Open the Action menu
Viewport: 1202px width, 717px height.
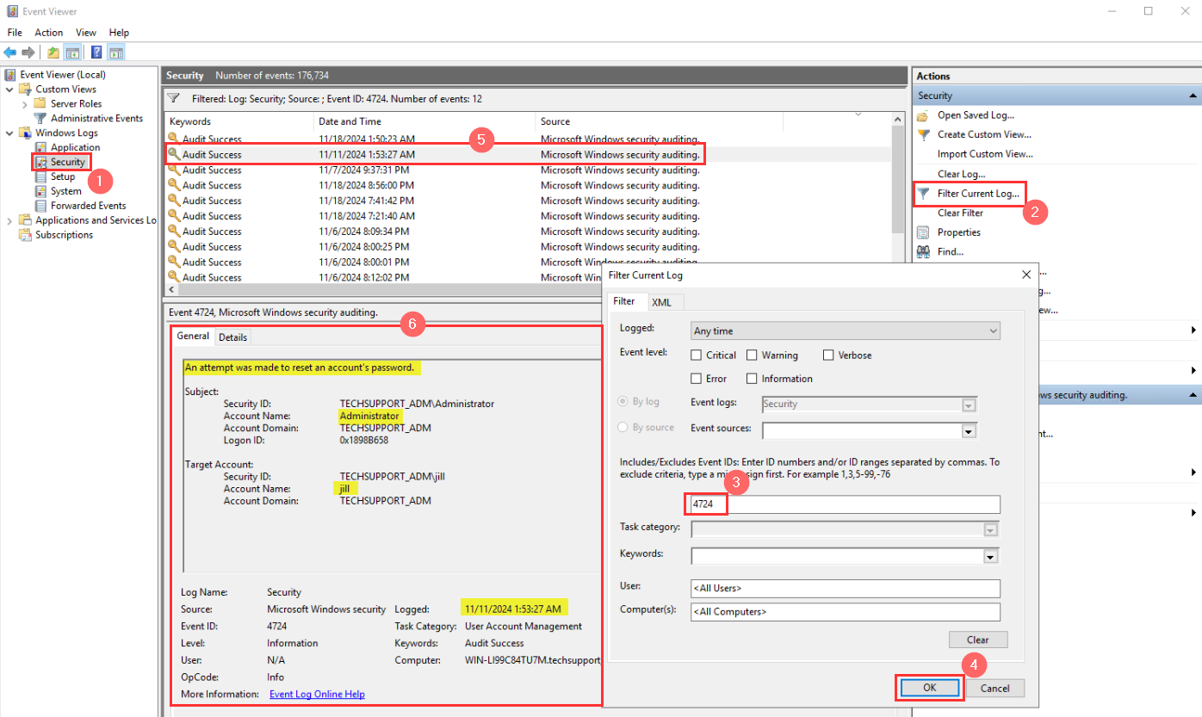click(x=48, y=32)
